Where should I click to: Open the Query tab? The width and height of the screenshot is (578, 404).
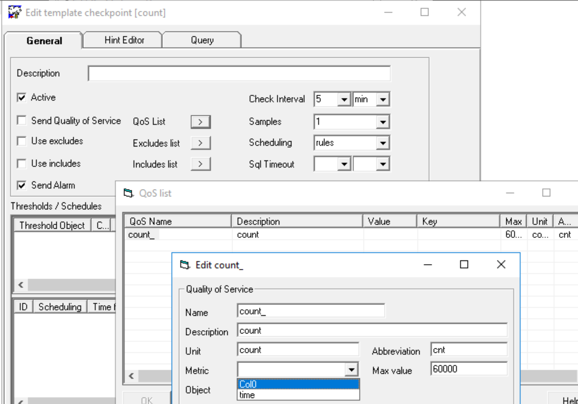[x=202, y=40]
